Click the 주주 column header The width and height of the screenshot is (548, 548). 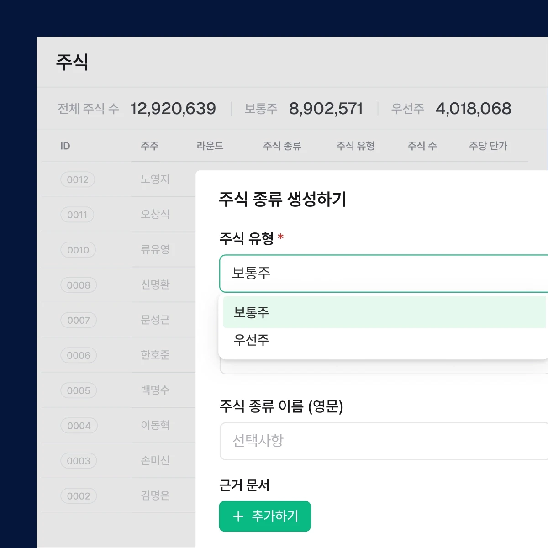tap(149, 146)
